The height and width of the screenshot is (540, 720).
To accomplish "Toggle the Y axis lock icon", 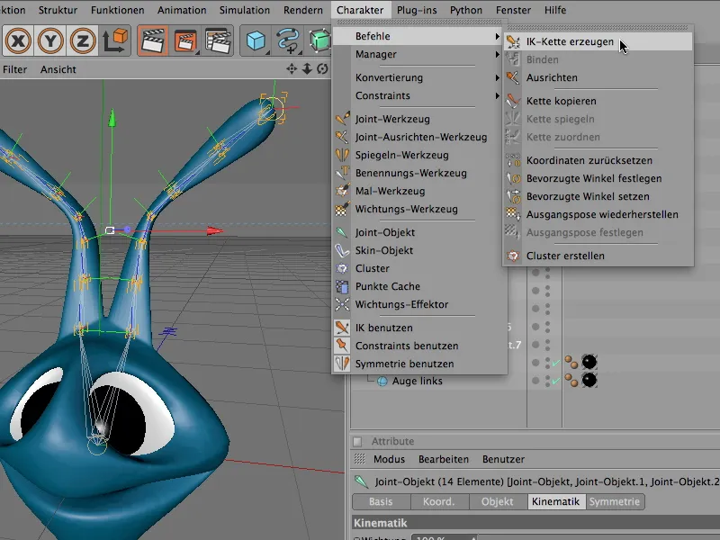I will pyautogui.click(x=50, y=40).
